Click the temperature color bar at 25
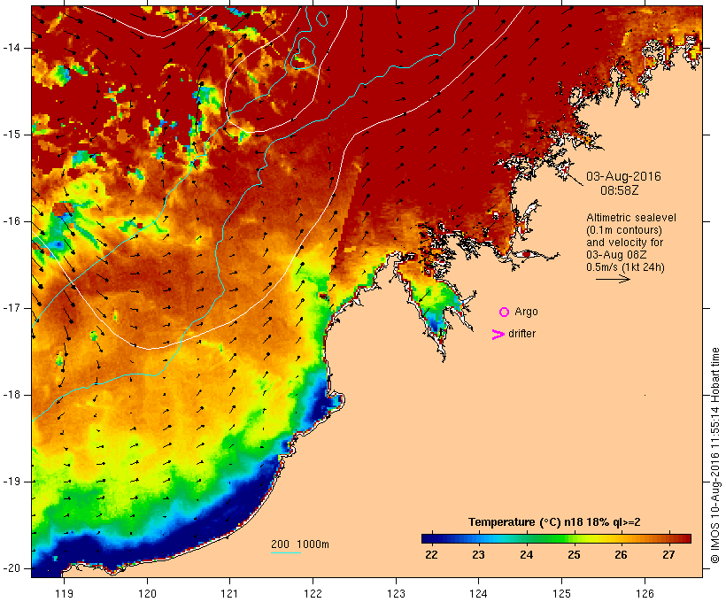 point(574,538)
